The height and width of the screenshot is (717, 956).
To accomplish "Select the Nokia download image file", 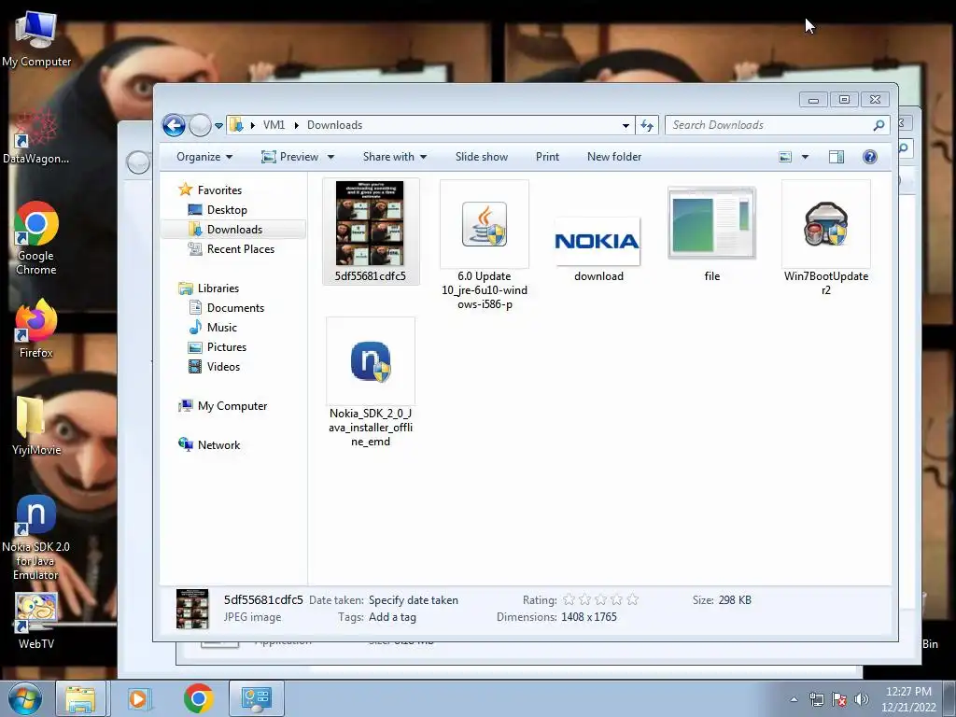I will click(x=597, y=248).
